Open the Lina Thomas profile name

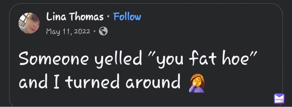(x=75, y=17)
